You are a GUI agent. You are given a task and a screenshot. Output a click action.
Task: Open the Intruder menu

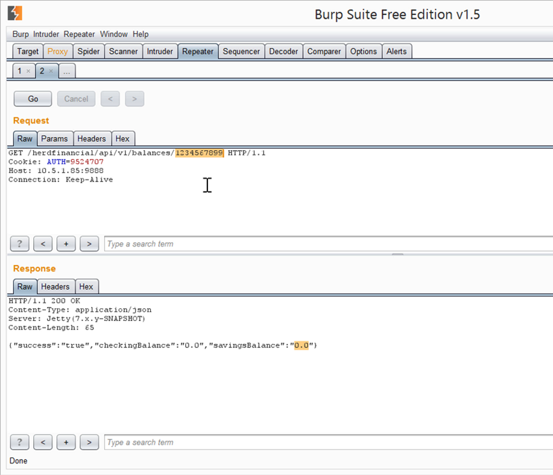[46, 34]
